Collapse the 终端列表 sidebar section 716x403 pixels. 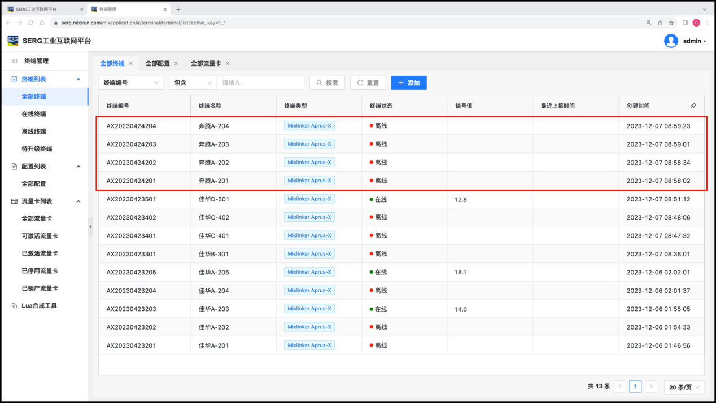click(x=78, y=80)
